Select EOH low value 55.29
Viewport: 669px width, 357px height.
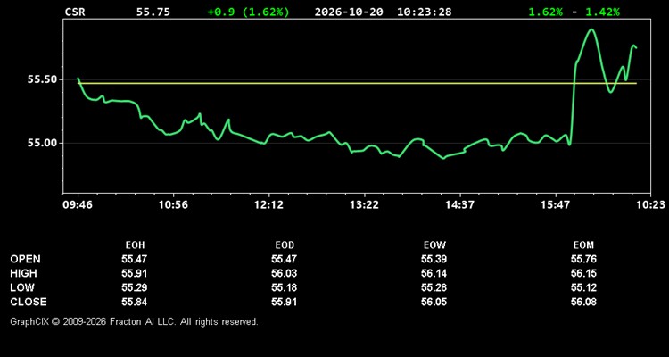click(x=135, y=287)
